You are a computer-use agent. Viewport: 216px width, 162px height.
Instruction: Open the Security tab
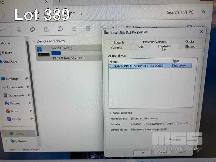(x=119, y=42)
